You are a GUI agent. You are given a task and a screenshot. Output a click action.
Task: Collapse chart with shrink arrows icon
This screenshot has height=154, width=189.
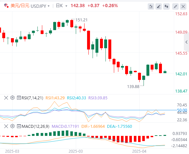175,6
